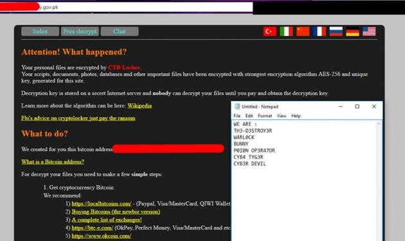Select the German flag language icon

(x=352, y=31)
